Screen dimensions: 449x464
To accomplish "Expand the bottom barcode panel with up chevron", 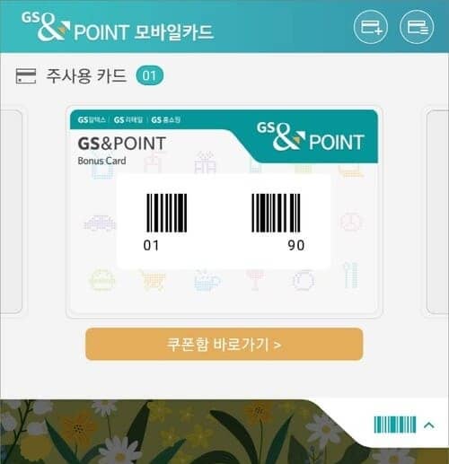I will [429, 425].
